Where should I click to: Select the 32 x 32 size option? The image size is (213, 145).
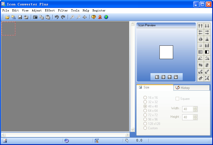pos(150,102)
